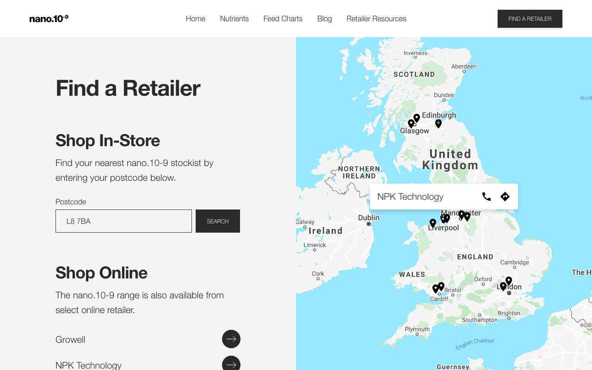The image size is (592, 370).
Task: Click the Shop Online heading
Action: 101,272
